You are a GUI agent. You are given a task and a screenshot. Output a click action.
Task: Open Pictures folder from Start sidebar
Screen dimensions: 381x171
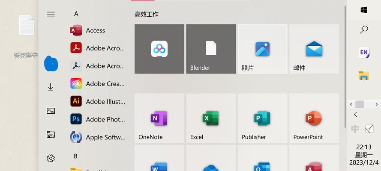click(x=51, y=111)
